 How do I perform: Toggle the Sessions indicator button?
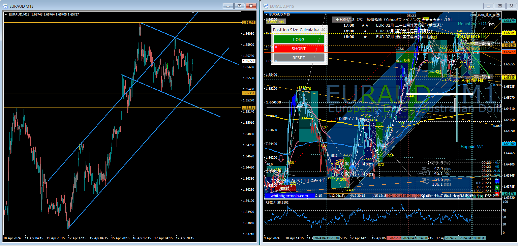click(x=276, y=21)
